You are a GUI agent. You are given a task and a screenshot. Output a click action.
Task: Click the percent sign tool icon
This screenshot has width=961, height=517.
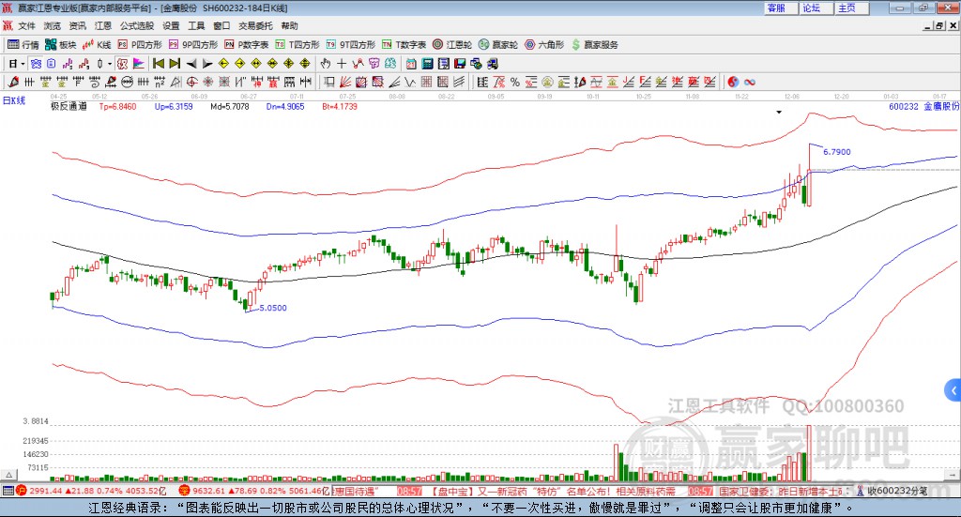(515, 82)
